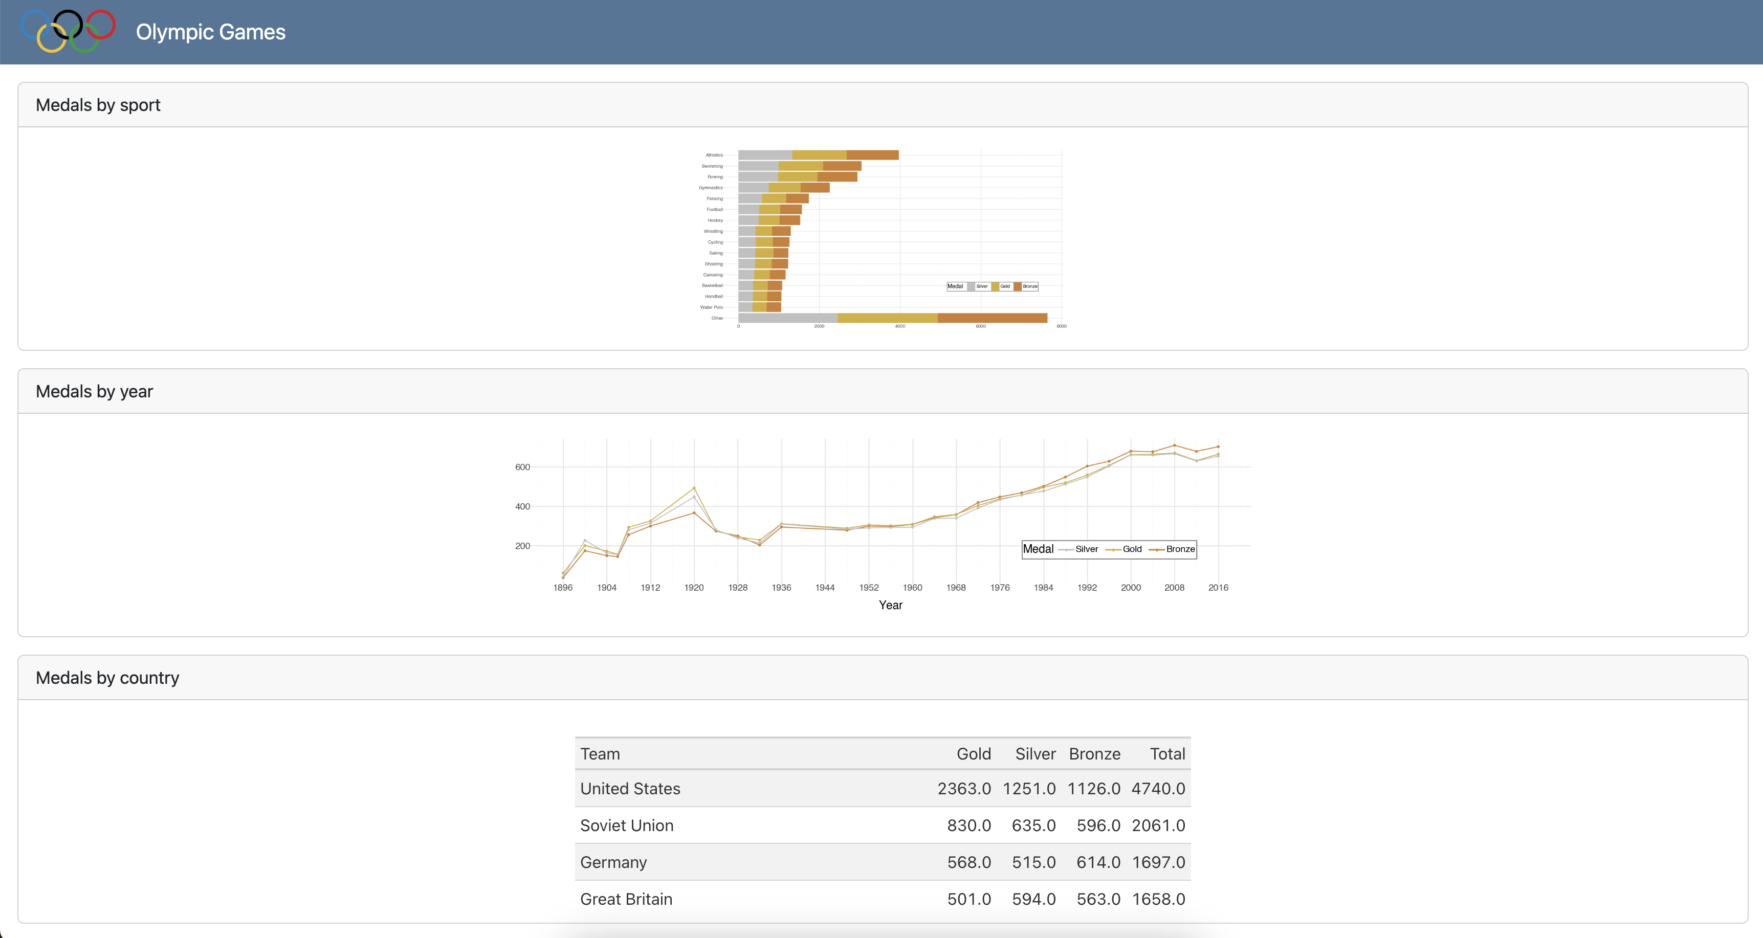Click the Silver swatch in bar chart legend
Screen dimensions: 1763x938
pyautogui.click(x=971, y=287)
